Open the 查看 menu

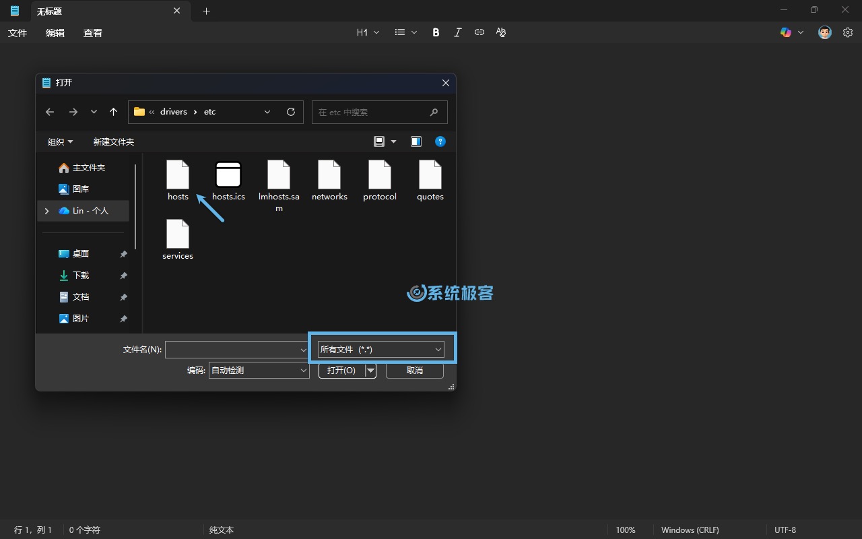[93, 33]
